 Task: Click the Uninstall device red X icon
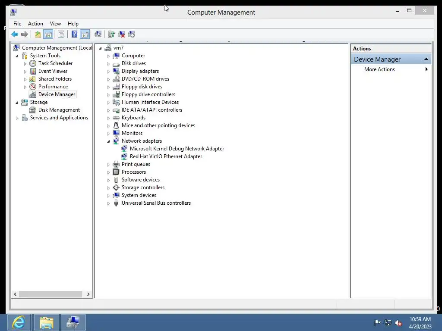(x=121, y=34)
